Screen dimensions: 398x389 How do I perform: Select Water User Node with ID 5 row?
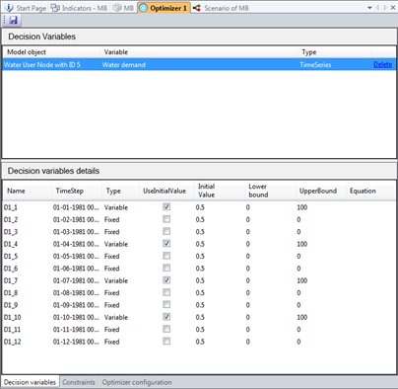point(199,64)
